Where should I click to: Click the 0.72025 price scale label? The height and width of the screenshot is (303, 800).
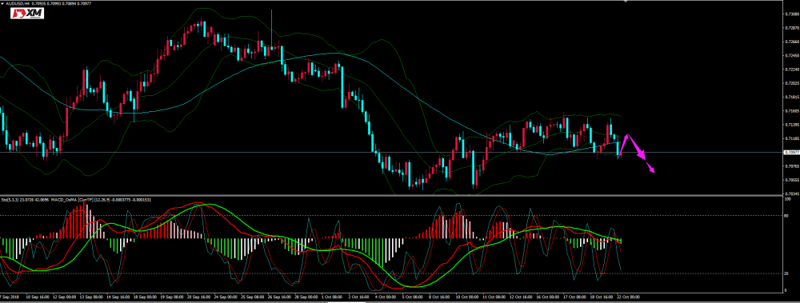click(x=792, y=82)
